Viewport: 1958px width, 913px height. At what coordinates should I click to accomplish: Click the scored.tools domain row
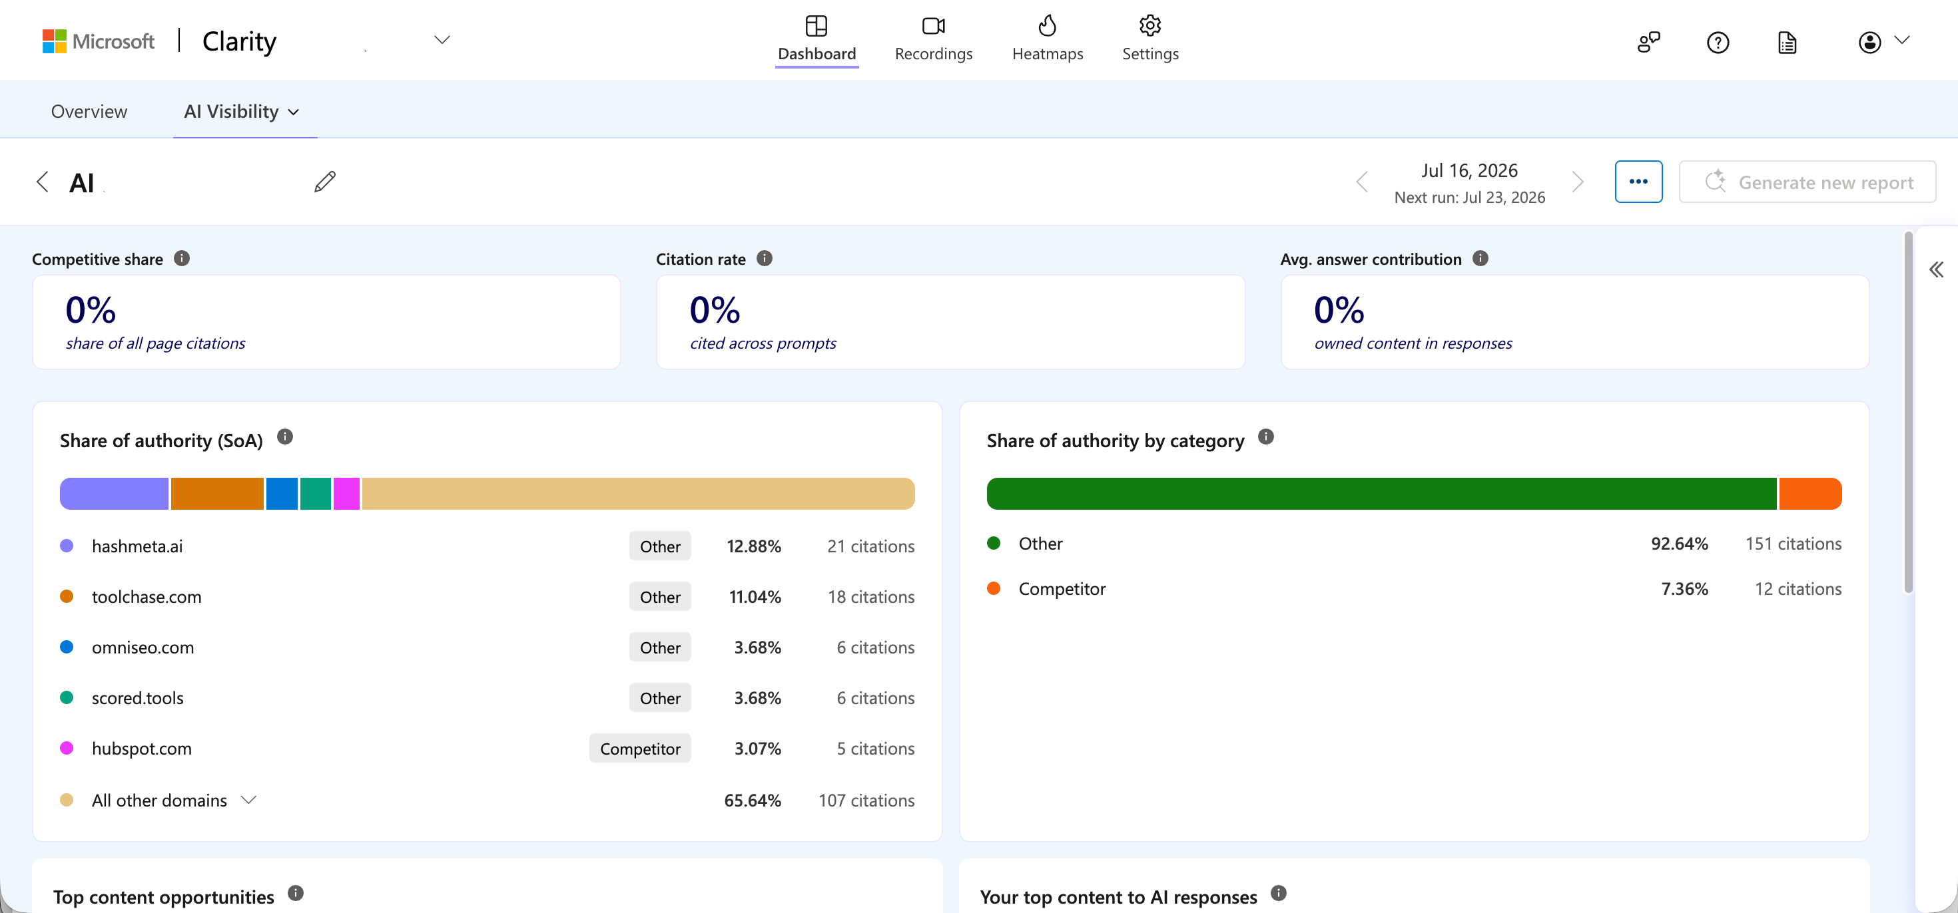488,698
